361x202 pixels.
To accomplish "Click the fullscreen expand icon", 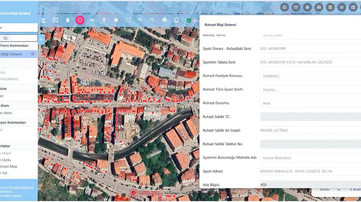I will (128, 20).
